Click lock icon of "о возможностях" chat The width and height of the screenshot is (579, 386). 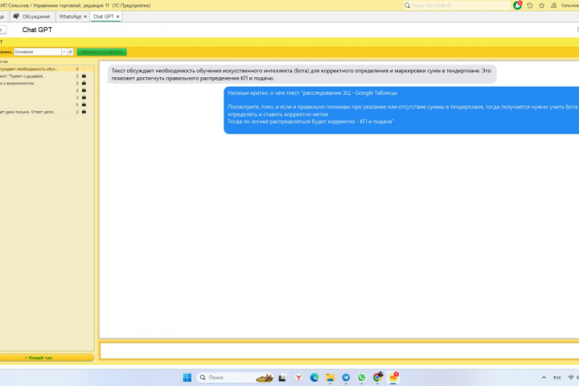click(x=84, y=83)
